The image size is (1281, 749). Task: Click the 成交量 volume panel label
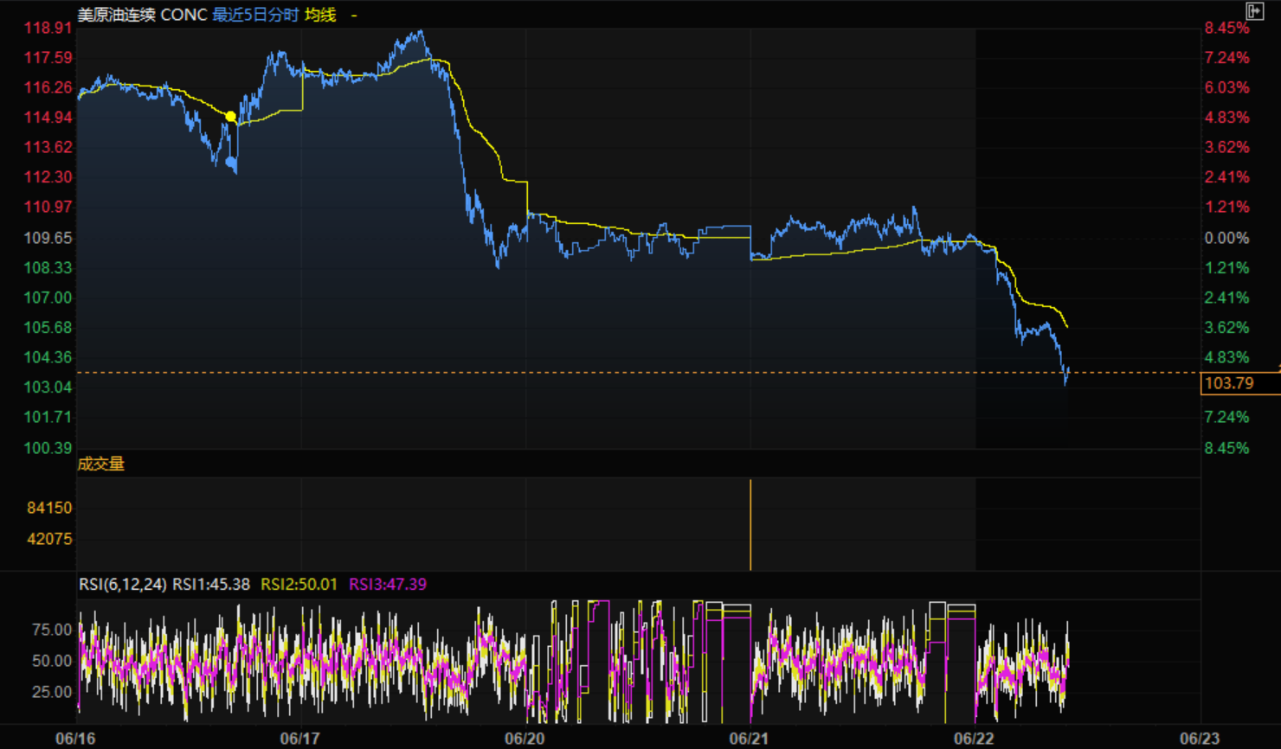(x=101, y=464)
